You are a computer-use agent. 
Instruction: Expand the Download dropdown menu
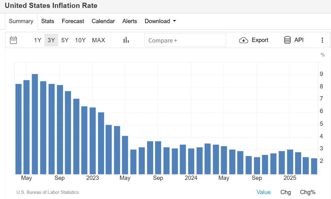[160, 21]
